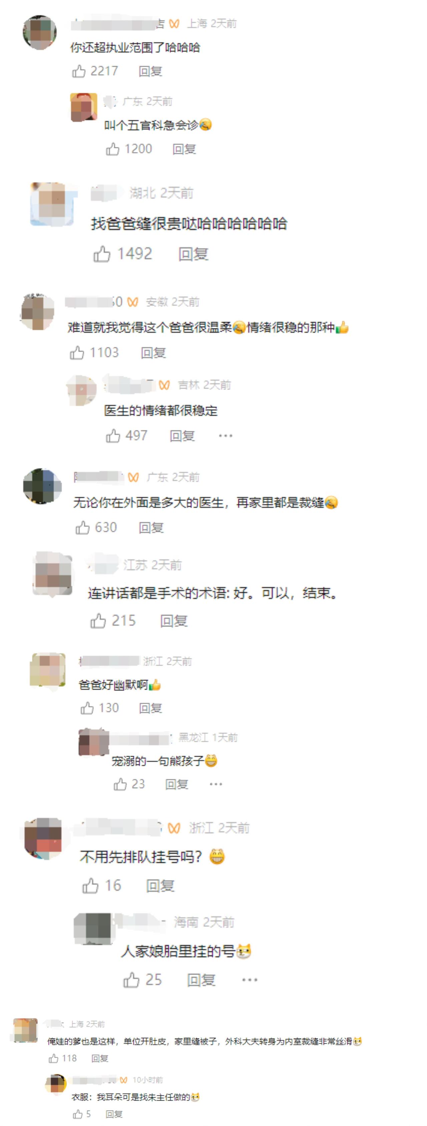Like the comment with 2217 likes
427x1126 pixels.
click(x=79, y=71)
